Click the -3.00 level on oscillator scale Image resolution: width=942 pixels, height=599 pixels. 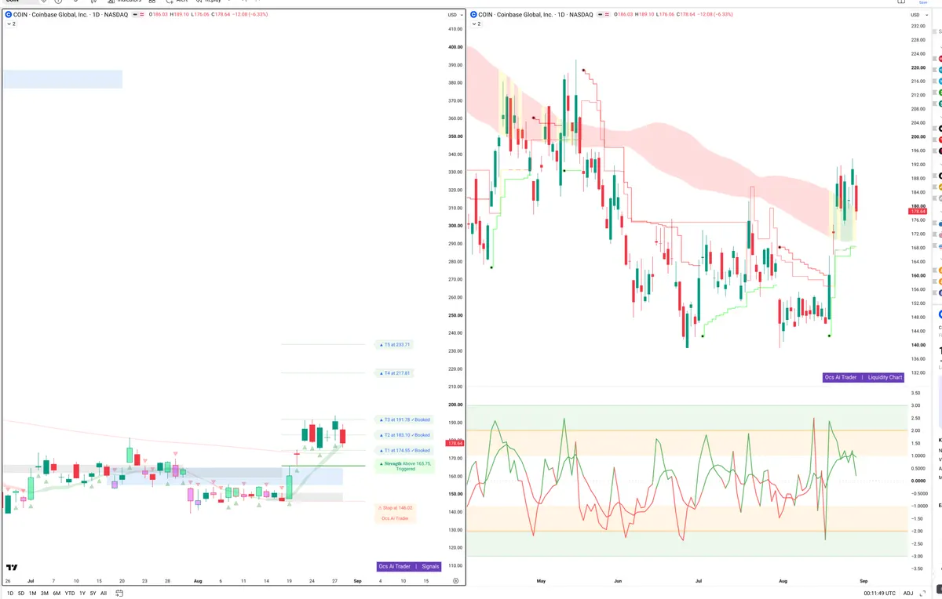tap(915, 556)
